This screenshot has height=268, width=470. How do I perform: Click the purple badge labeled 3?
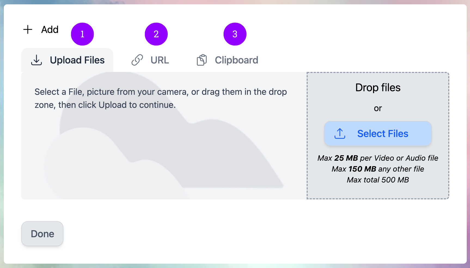coord(235,34)
